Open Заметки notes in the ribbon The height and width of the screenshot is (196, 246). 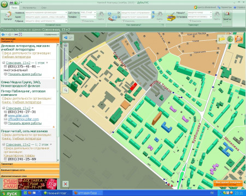227,16
